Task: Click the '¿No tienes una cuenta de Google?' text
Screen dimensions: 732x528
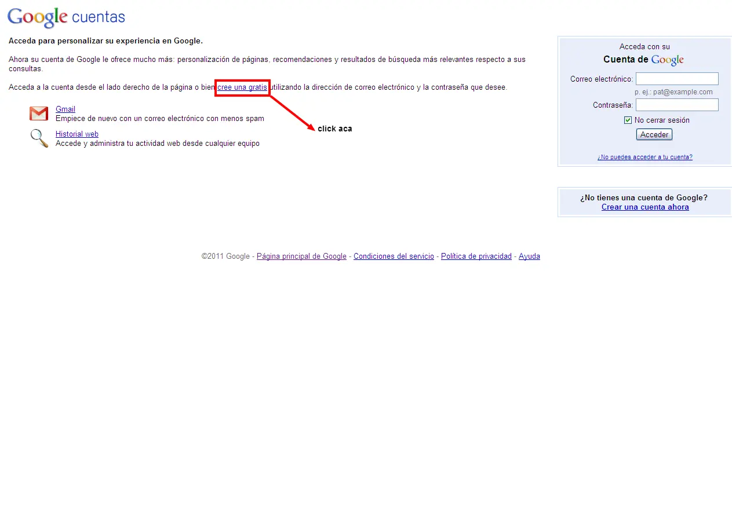Action: (x=644, y=197)
